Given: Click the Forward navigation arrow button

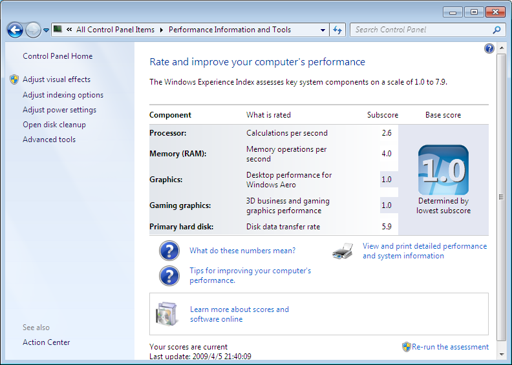Looking at the screenshot, I should pyautogui.click(x=33, y=30).
